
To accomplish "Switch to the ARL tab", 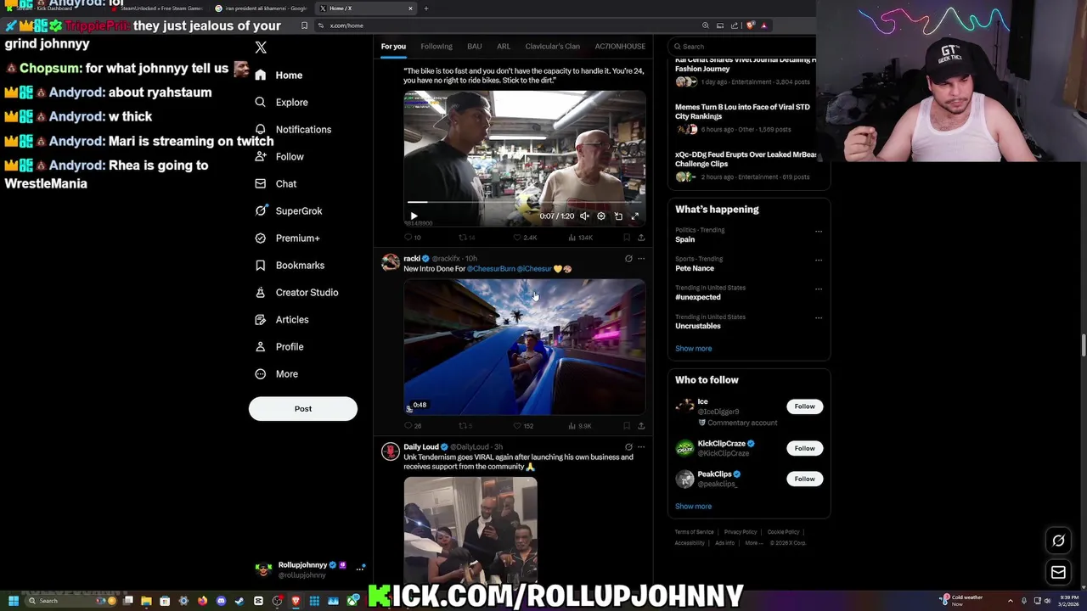I will 504,46.
